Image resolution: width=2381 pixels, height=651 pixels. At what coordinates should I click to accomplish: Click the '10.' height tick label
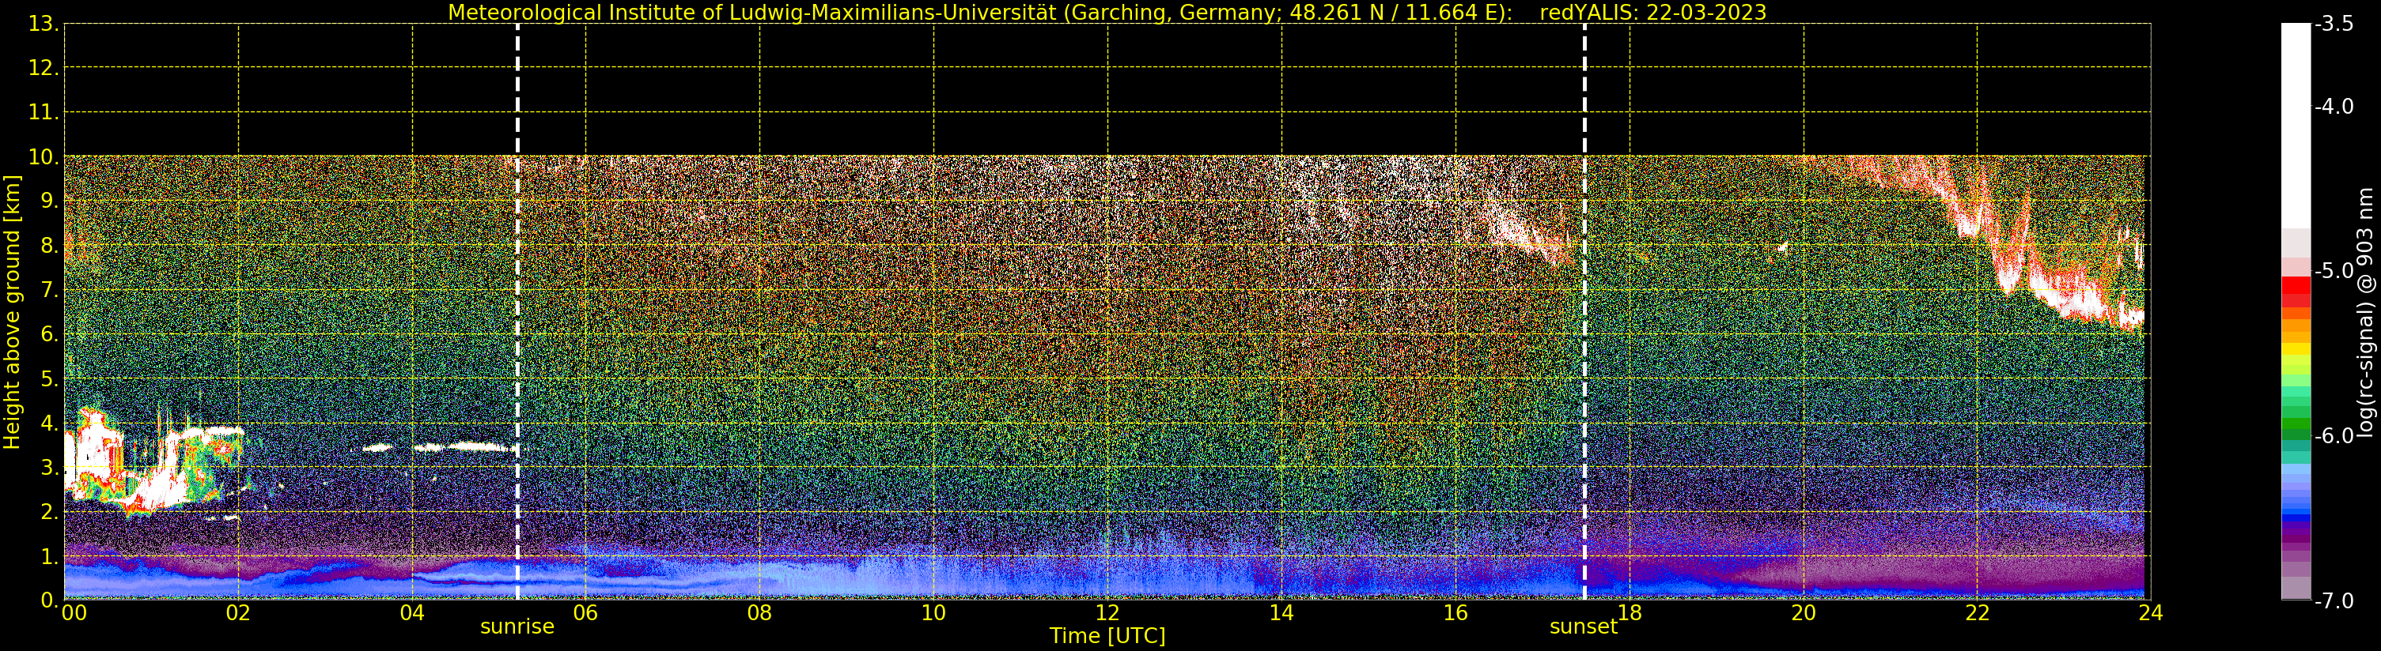point(44,157)
